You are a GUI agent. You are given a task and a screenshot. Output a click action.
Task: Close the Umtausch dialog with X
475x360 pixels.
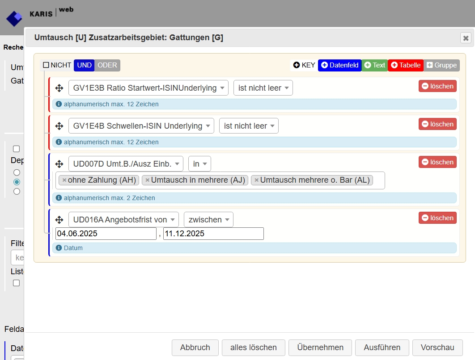(466, 38)
